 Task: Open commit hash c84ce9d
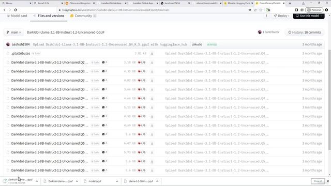click(197, 44)
